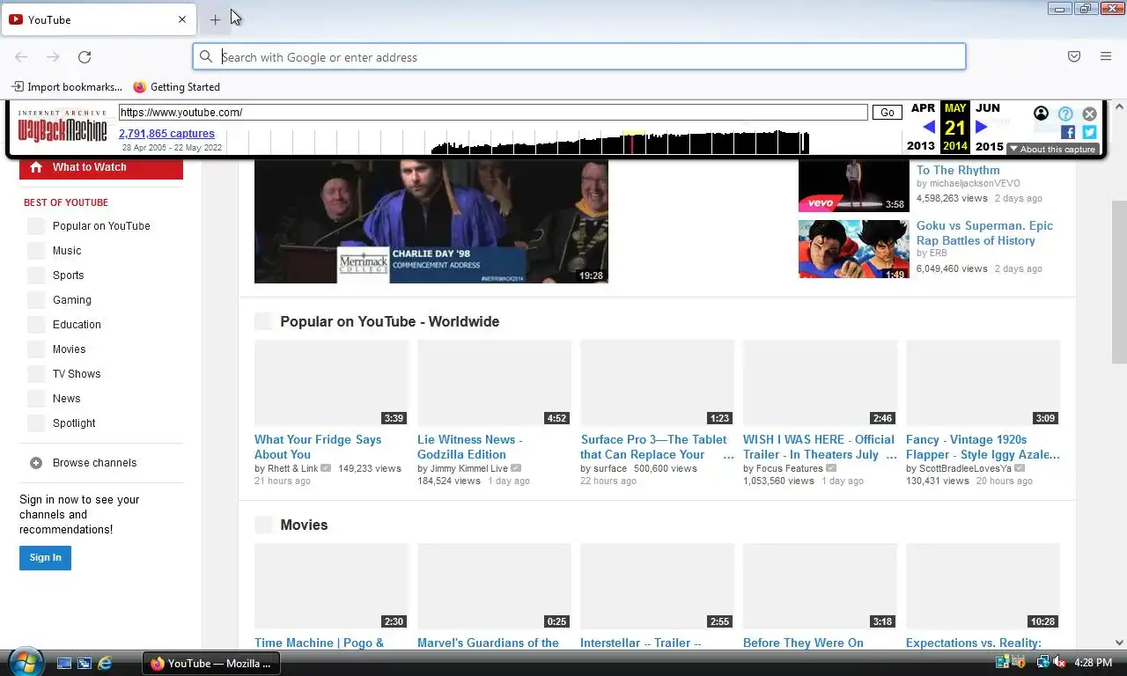Open Goku vs Superman Epic Rap Battles title
Viewport: 1127px width, 676px height.
coord(984,233)
